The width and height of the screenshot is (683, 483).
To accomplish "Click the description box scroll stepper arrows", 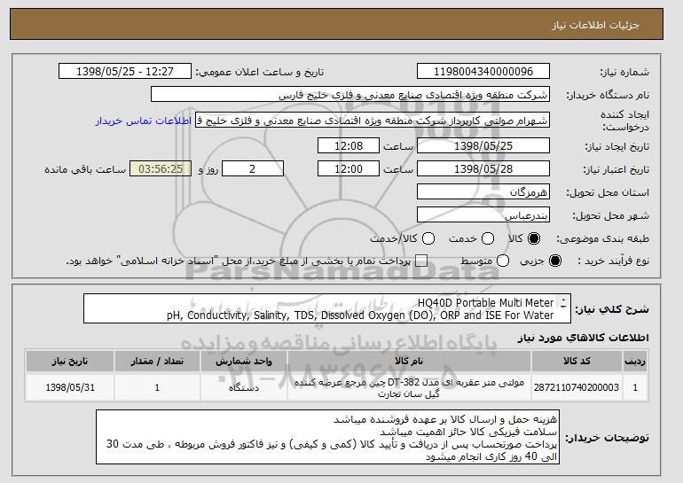I will 563,303.
